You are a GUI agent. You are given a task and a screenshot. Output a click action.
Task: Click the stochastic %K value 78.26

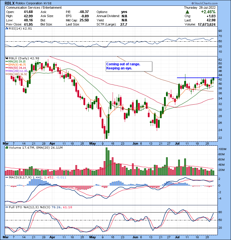pyautogui.click(x=56, y=207)
